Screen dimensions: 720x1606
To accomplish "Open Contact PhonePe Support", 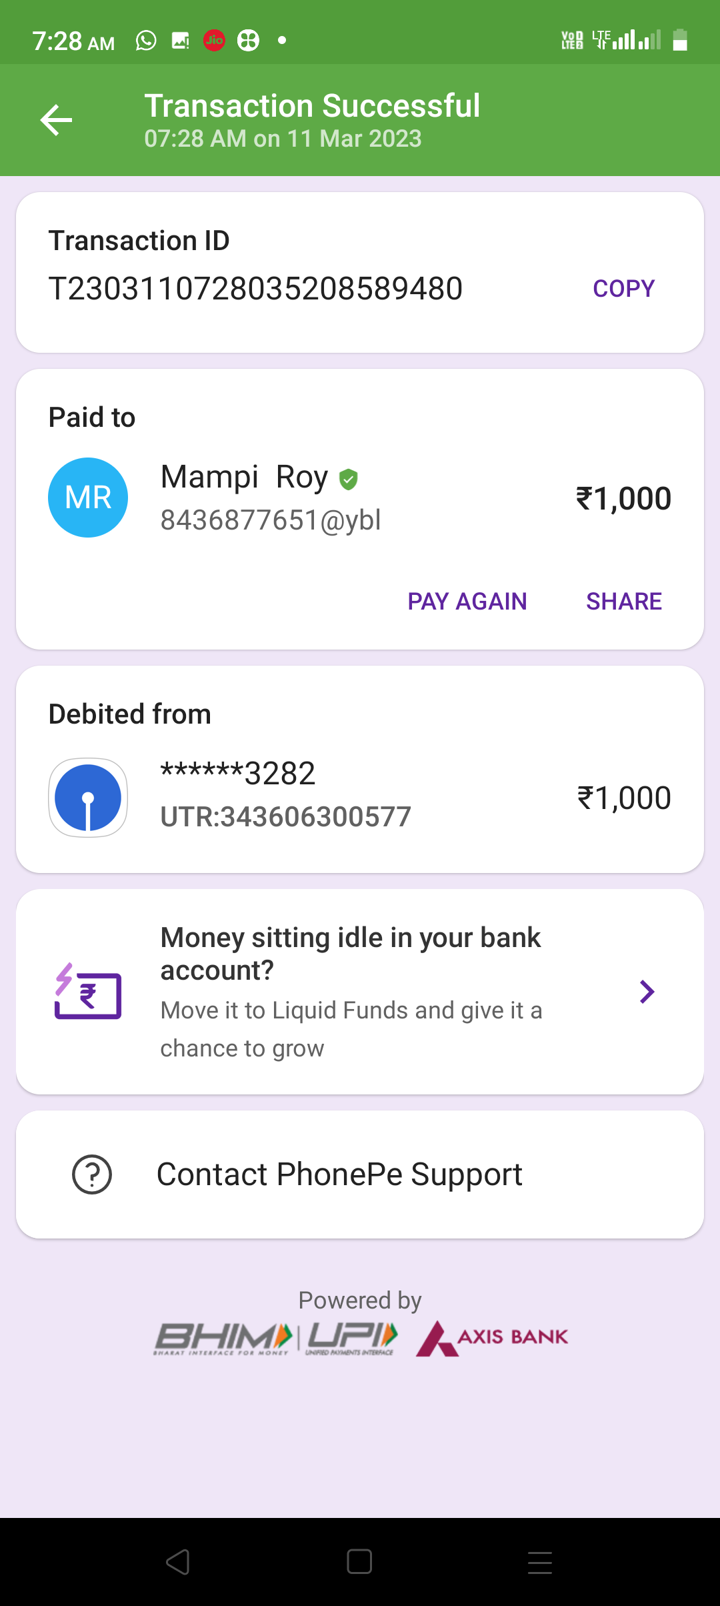I will pyautogui.click(x=339, y=1174).
